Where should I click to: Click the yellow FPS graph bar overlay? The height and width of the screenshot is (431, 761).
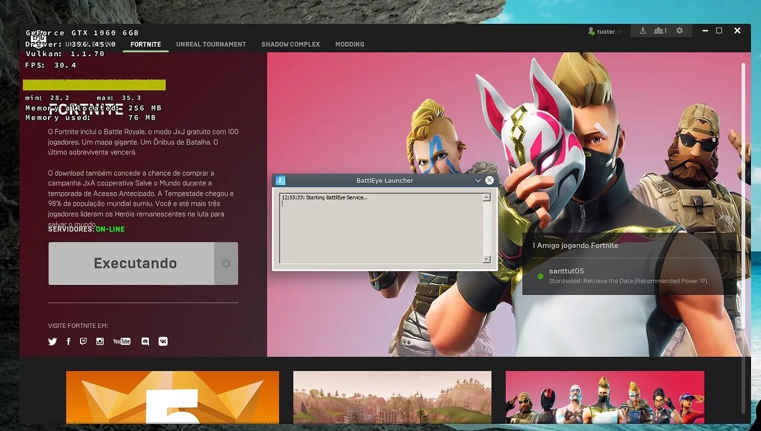(94, 85)
